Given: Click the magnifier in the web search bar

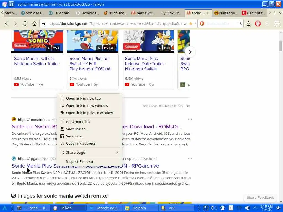Looking at the screenshot, I should (240, 23).
